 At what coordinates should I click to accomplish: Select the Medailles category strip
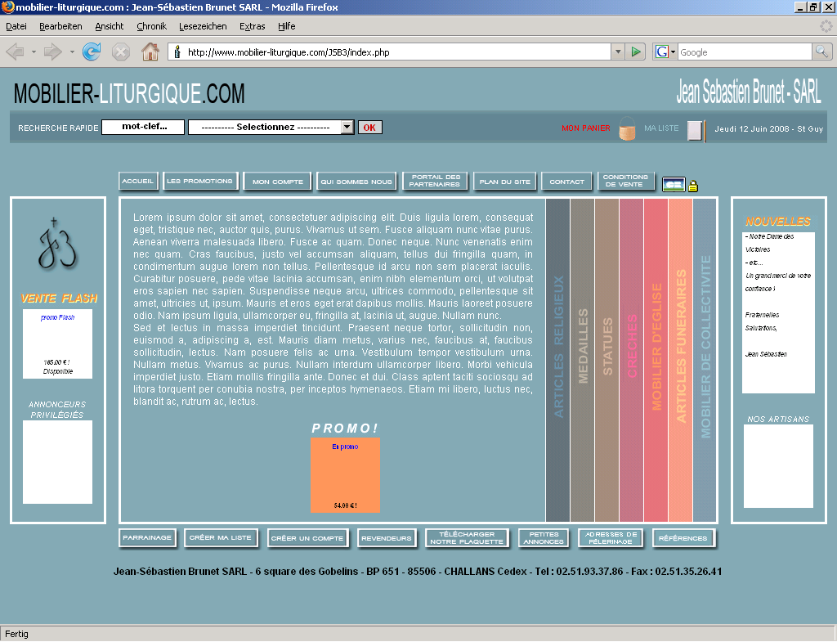click(582, 360)
